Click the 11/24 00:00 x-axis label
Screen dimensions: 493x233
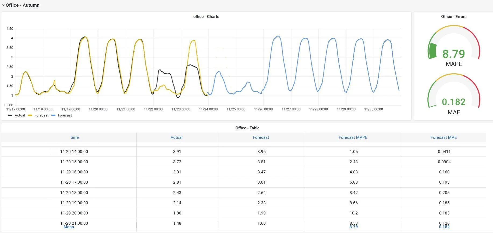(x=208, y=109)
